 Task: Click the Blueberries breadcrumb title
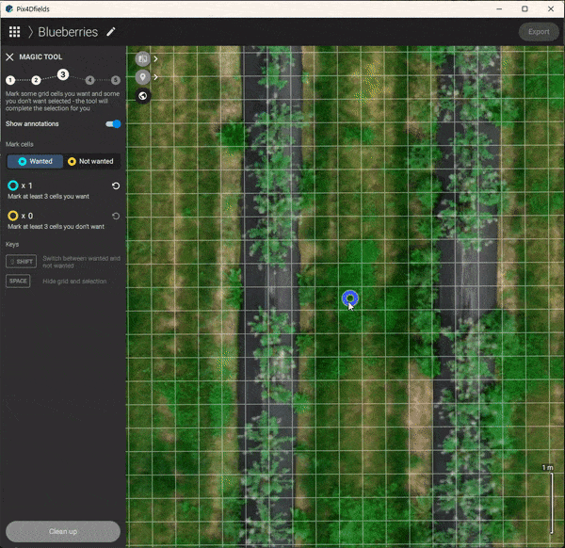(x=68, y=32)
